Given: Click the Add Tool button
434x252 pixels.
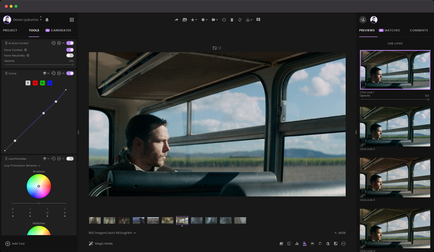Looking at the screenshot, I should coord(15,244).
